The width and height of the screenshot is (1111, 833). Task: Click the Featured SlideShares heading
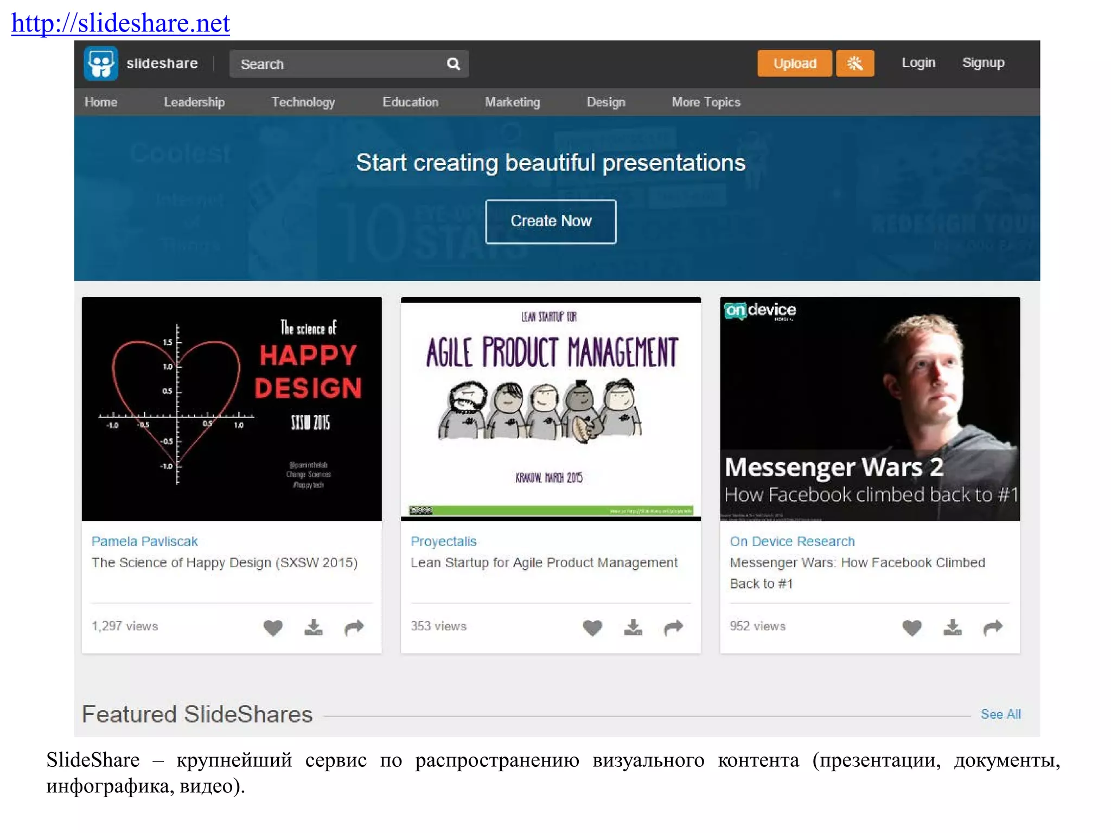(197, 714)
